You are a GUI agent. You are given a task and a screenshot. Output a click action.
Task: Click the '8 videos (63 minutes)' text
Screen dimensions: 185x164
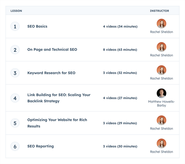[120, 50]
